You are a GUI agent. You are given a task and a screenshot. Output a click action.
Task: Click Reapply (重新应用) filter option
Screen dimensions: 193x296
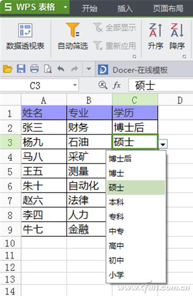(115, 46)
